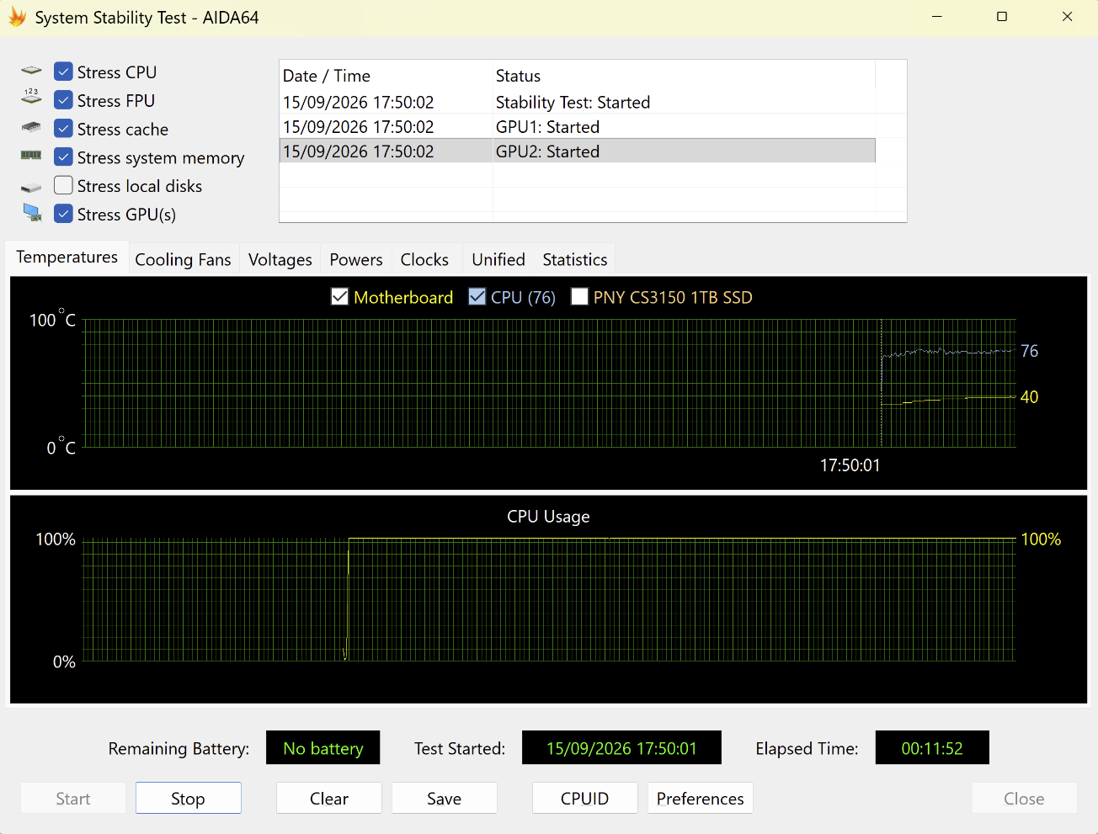
Task: Open Preferences
Action: click(701, 798)
